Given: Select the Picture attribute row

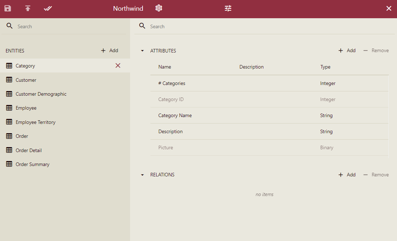Looking at the screenshot, I should 214,147.
